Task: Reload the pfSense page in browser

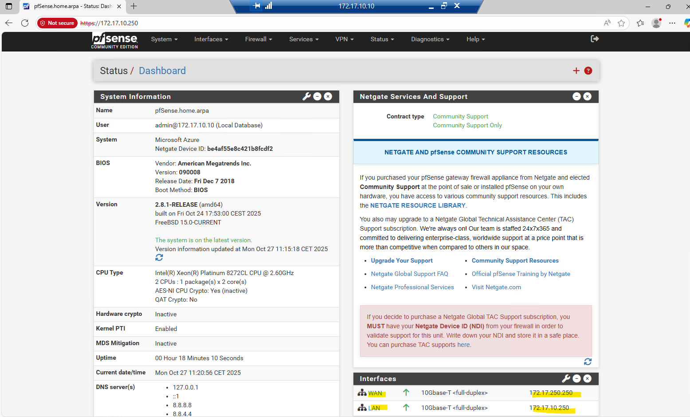Action: [x=25, y=23]
